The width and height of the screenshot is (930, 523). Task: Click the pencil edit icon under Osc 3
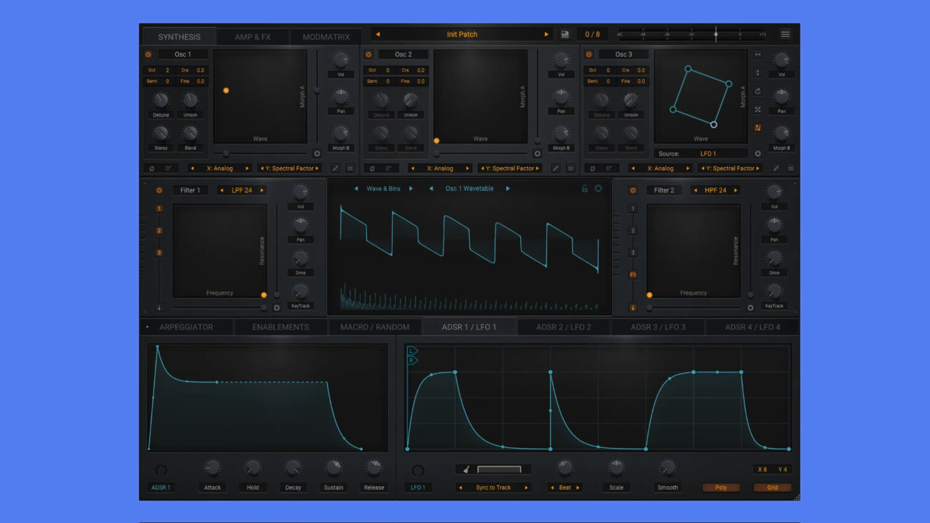(776, 168)
